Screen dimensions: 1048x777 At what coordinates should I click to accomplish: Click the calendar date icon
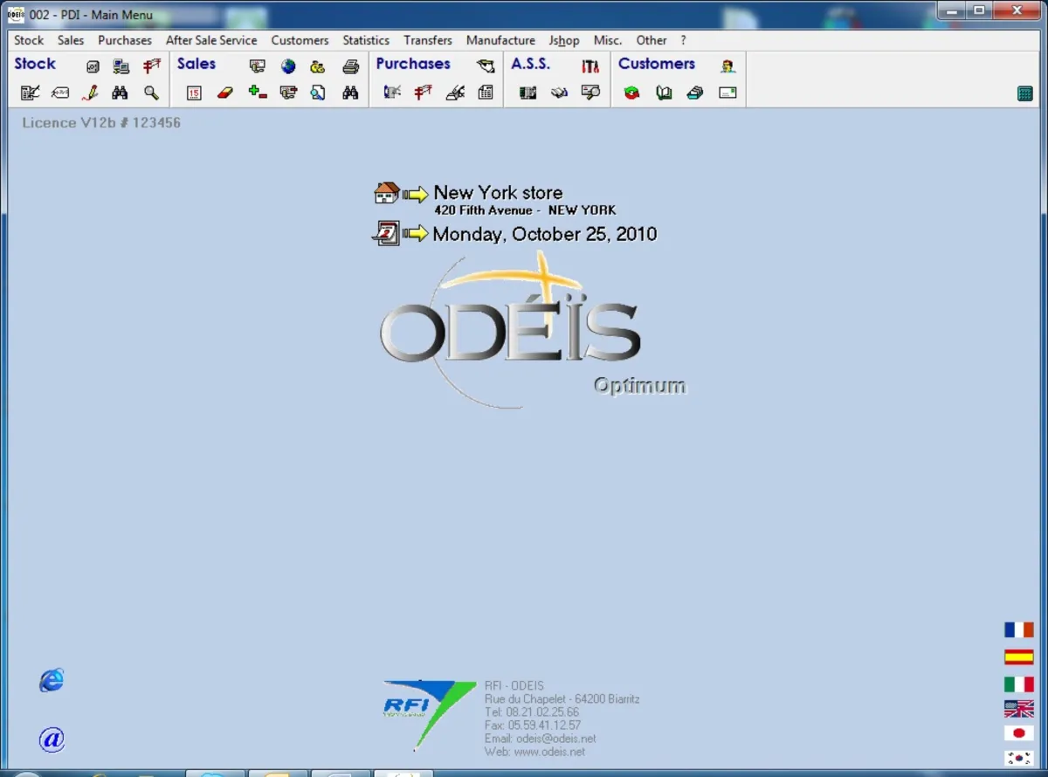click(x=386, y=233)
